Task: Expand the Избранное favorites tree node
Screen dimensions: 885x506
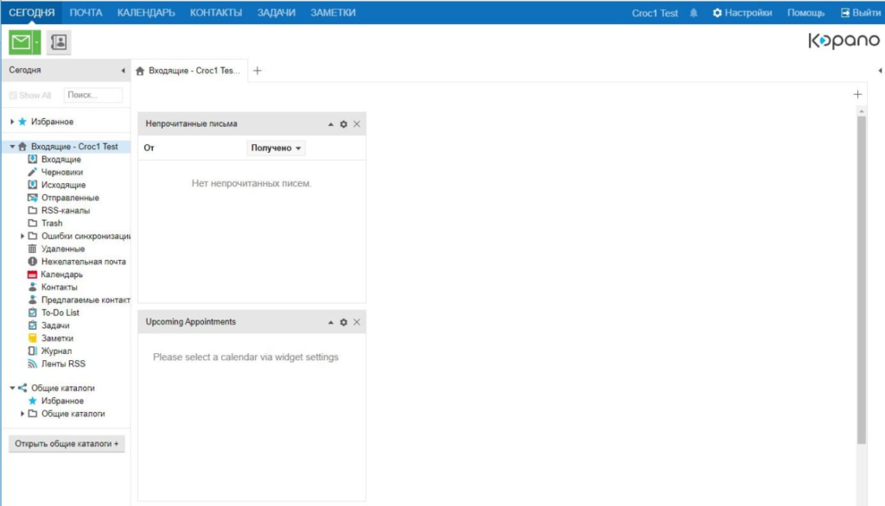Action: (x=12, y=122)
